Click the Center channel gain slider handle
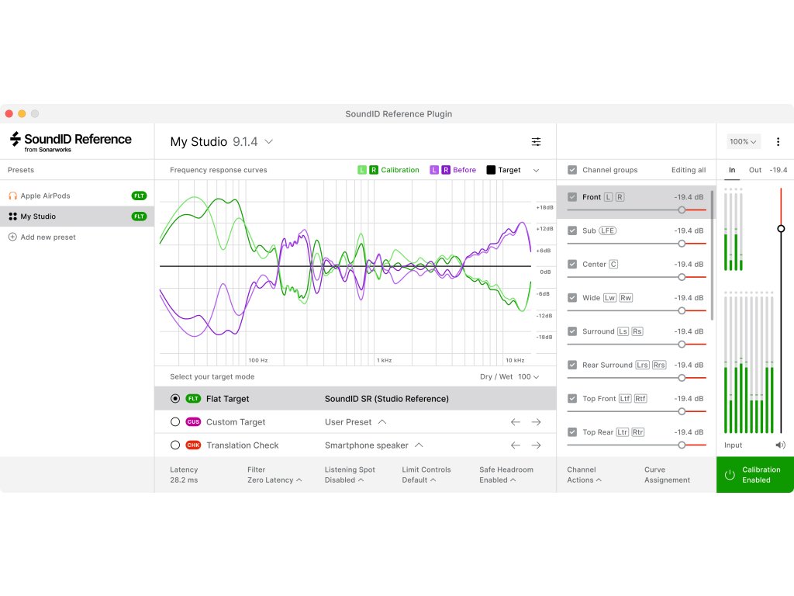Image resolution: width=794 pixels, height=596 pixels. click(682, 277)
